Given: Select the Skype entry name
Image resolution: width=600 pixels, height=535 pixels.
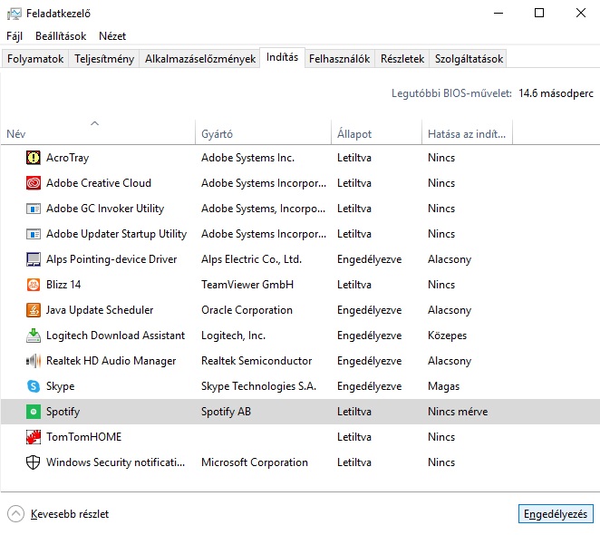Looking at the screenshot, I should click(x=61, y=386).
